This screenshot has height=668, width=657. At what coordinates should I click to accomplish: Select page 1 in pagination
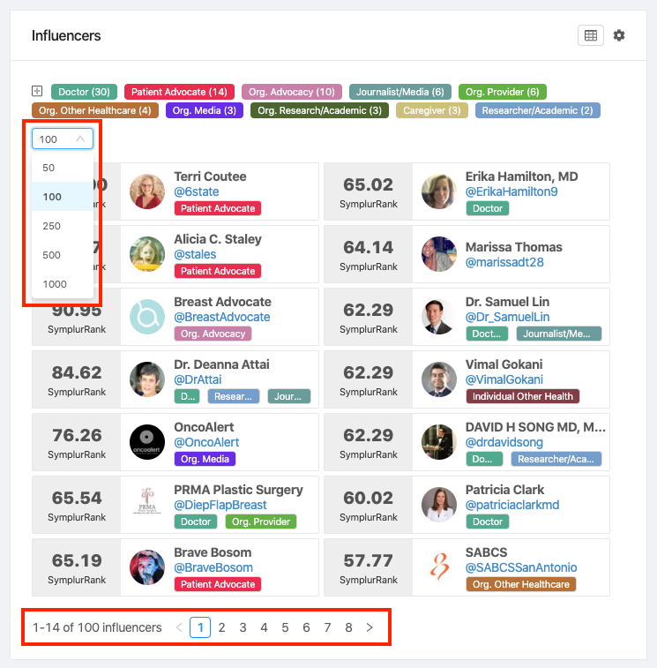(x=200, y=627)
